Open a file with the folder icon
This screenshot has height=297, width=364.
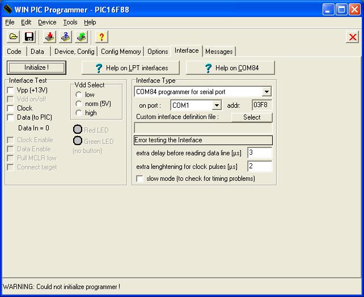13,37
